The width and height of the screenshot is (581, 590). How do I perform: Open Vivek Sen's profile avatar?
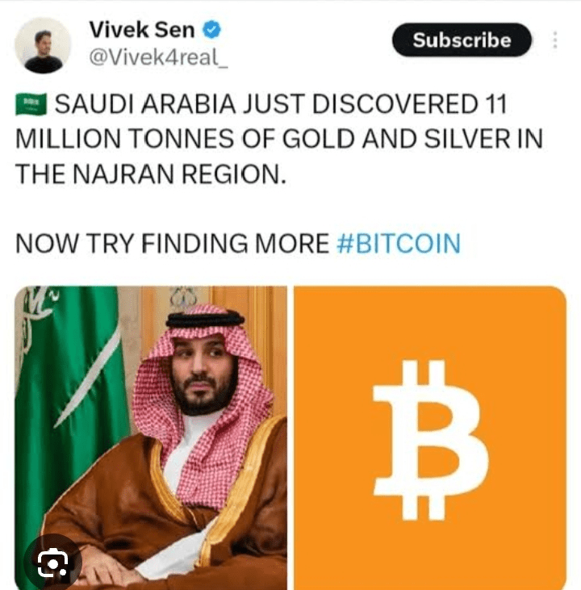point(43,45)
